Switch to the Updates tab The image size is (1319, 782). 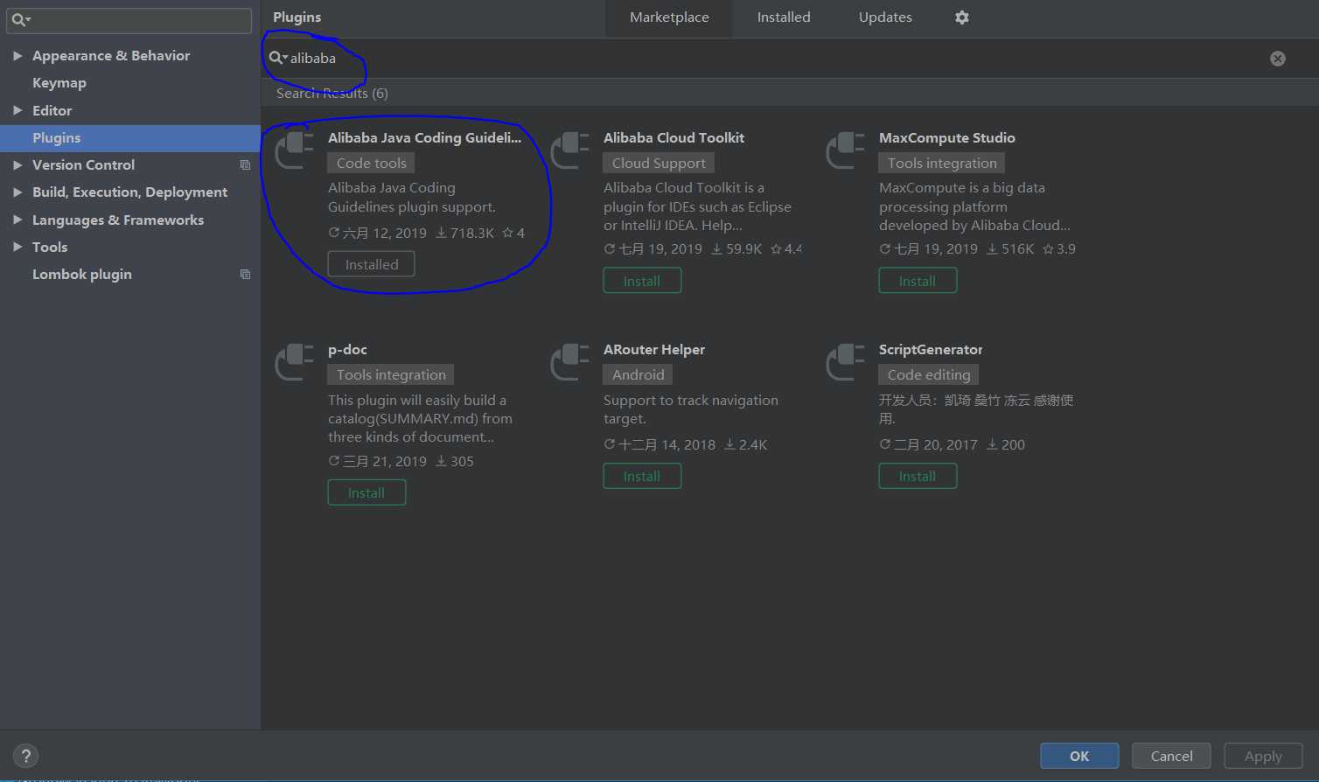[x=885, y=17]
